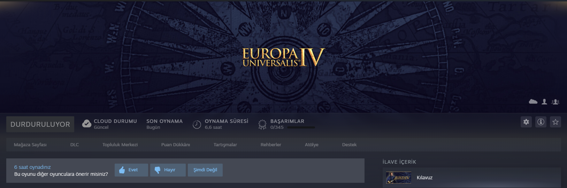Screen dimensions: 567x188
Task: Click the achievements badge icon
Action: (262, 124)
